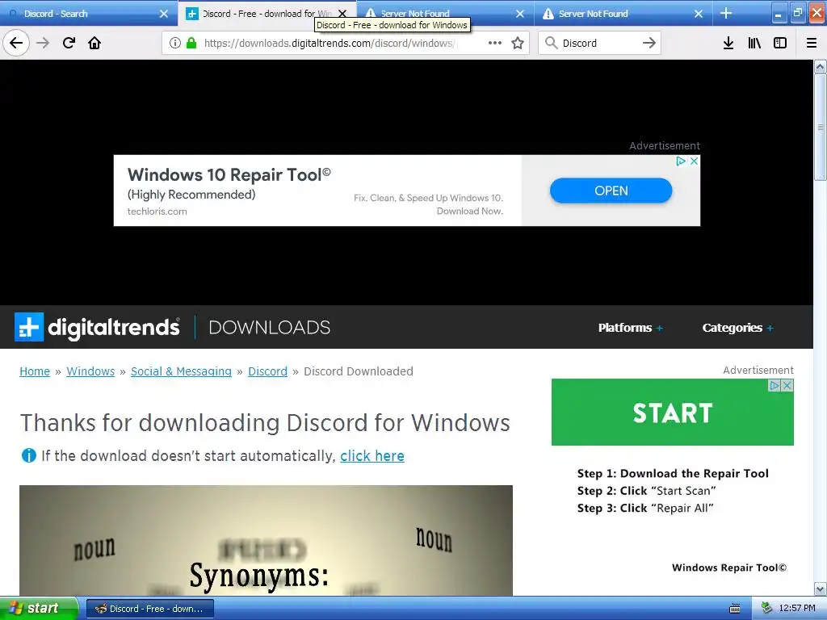Switch to Discord - Search tab
The image size is (827, 620).
pyautogui.click(x=89, y=14)
